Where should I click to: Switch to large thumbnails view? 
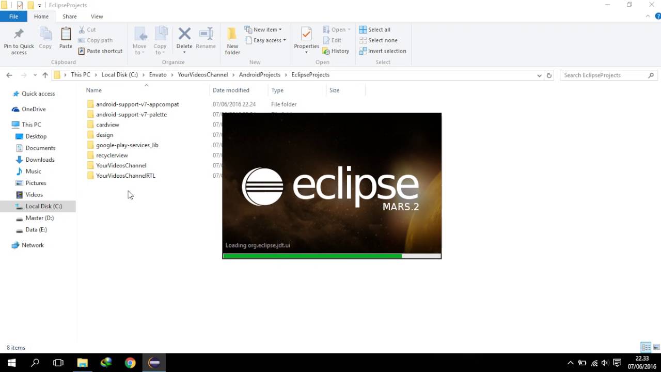tap(656, 347)
